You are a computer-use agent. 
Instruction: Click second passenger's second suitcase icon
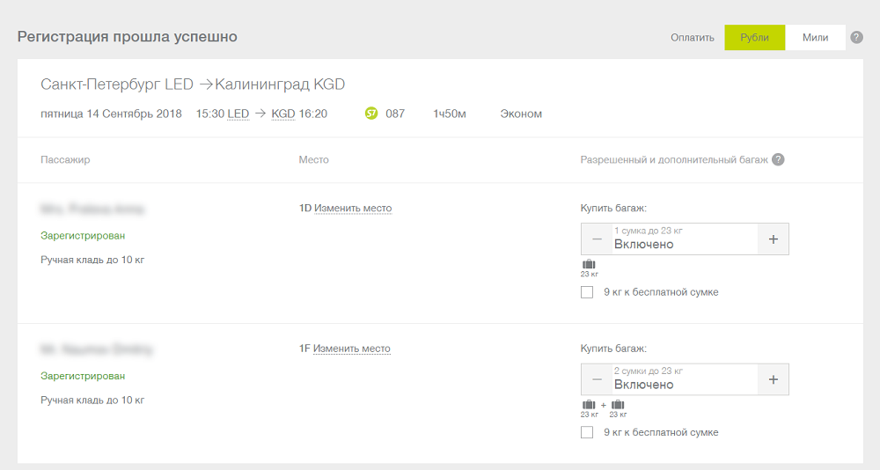point(618,405)
